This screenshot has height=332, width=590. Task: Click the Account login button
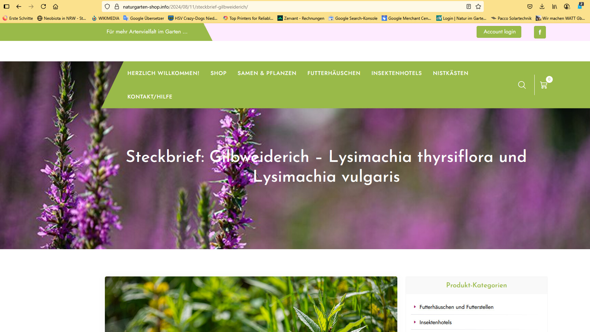(x=499, y=32)
